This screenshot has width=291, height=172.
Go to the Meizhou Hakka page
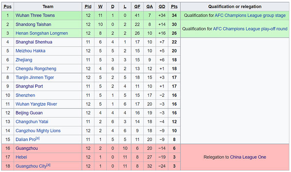[30, 51]
